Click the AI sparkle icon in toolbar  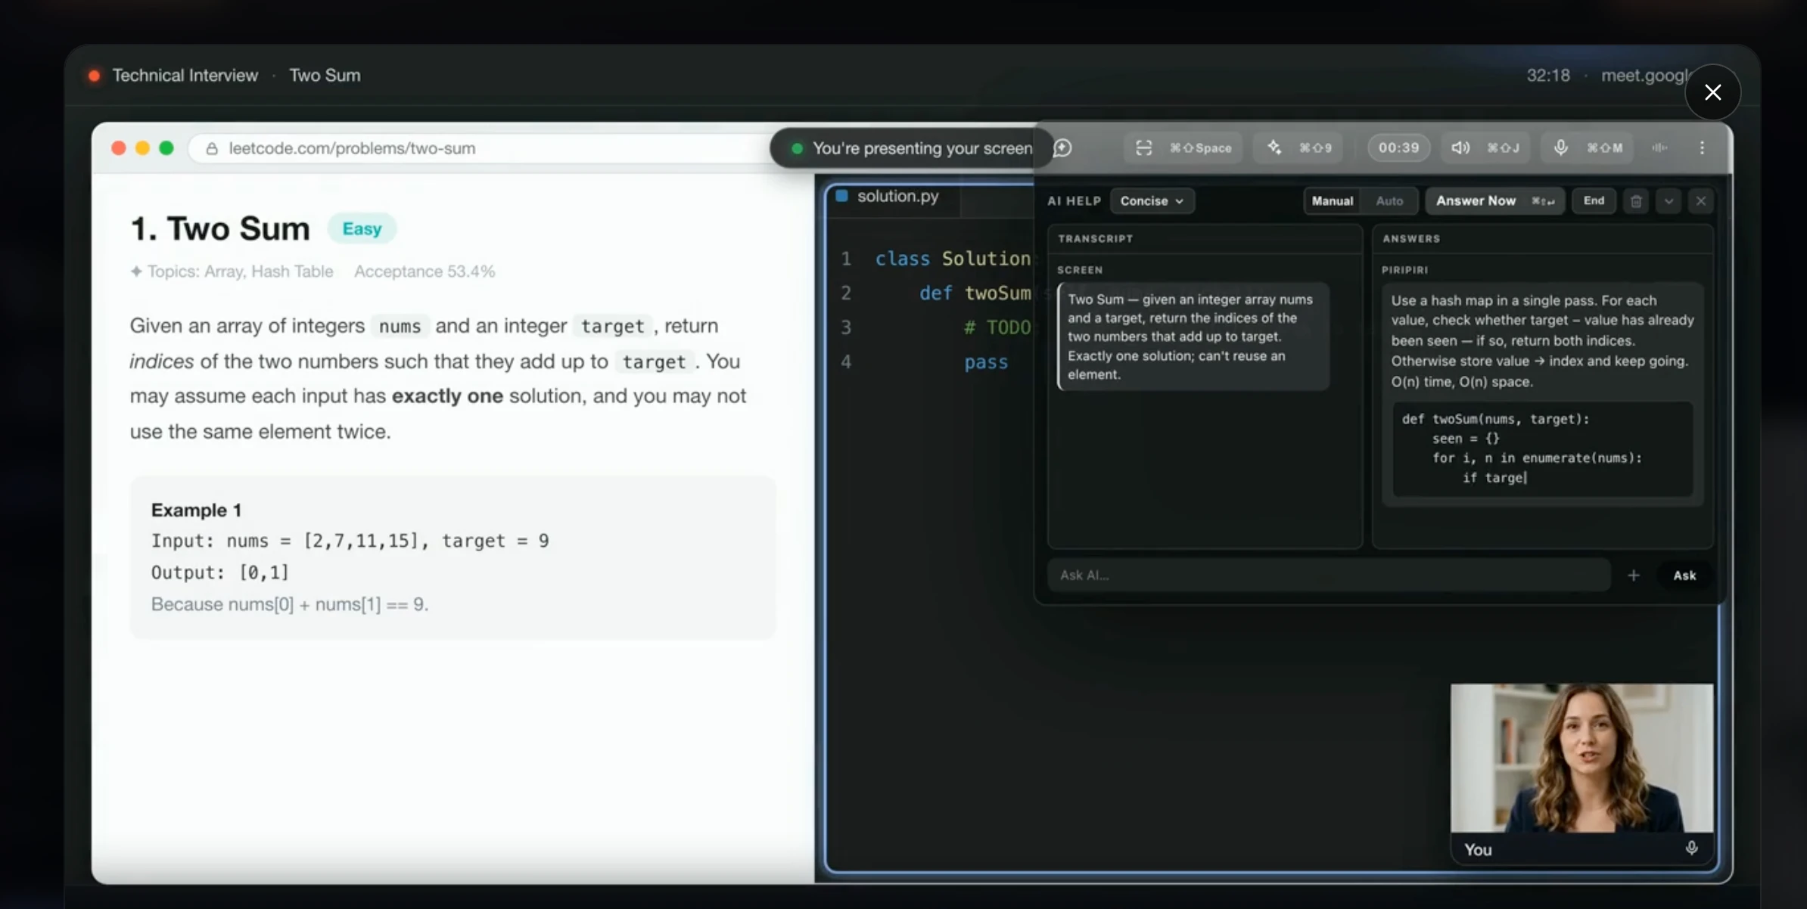1274,147
